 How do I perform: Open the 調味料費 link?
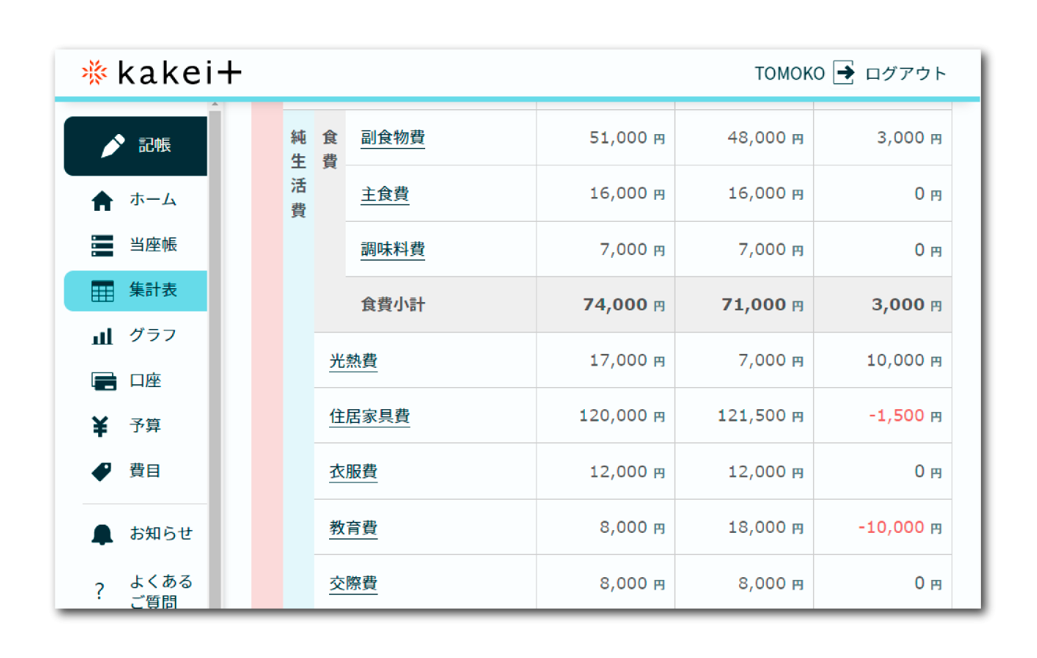393,250
